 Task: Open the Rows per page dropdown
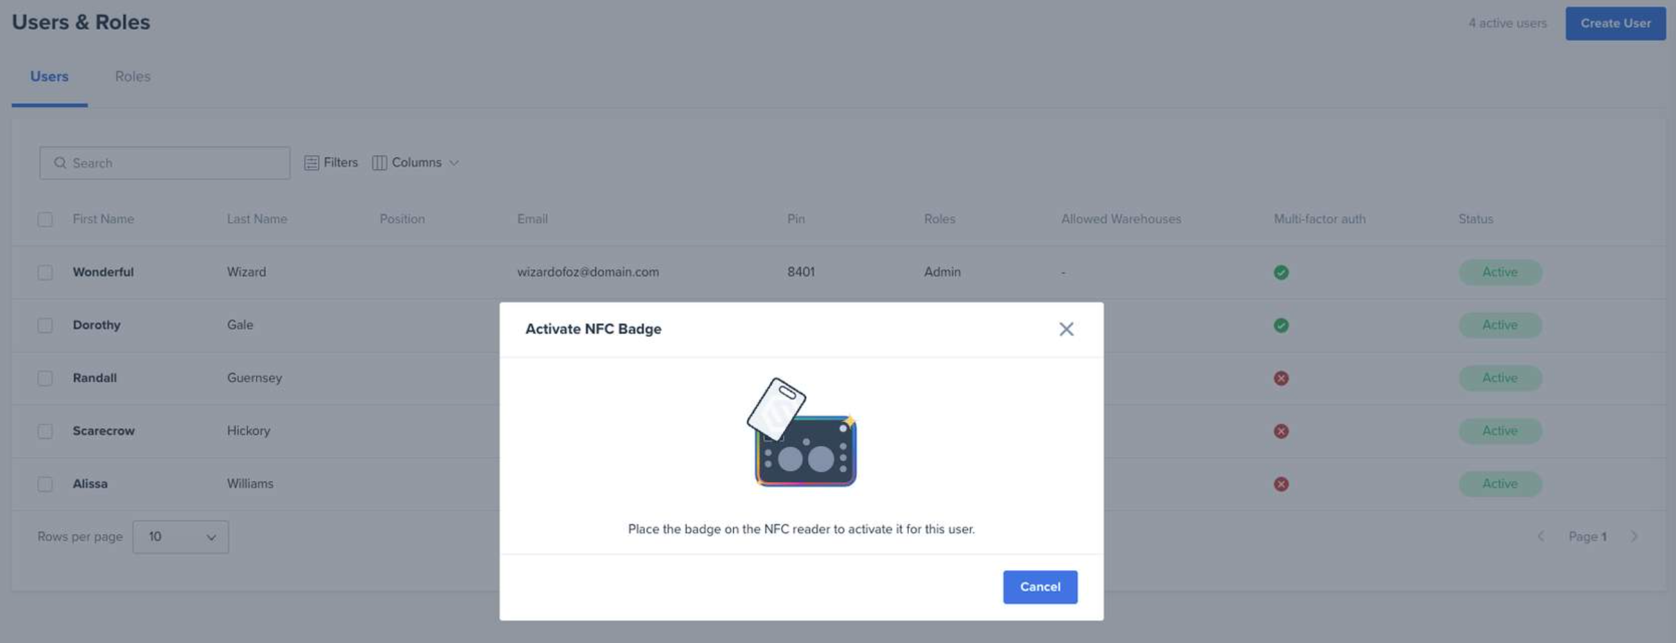tap(181, 537)
